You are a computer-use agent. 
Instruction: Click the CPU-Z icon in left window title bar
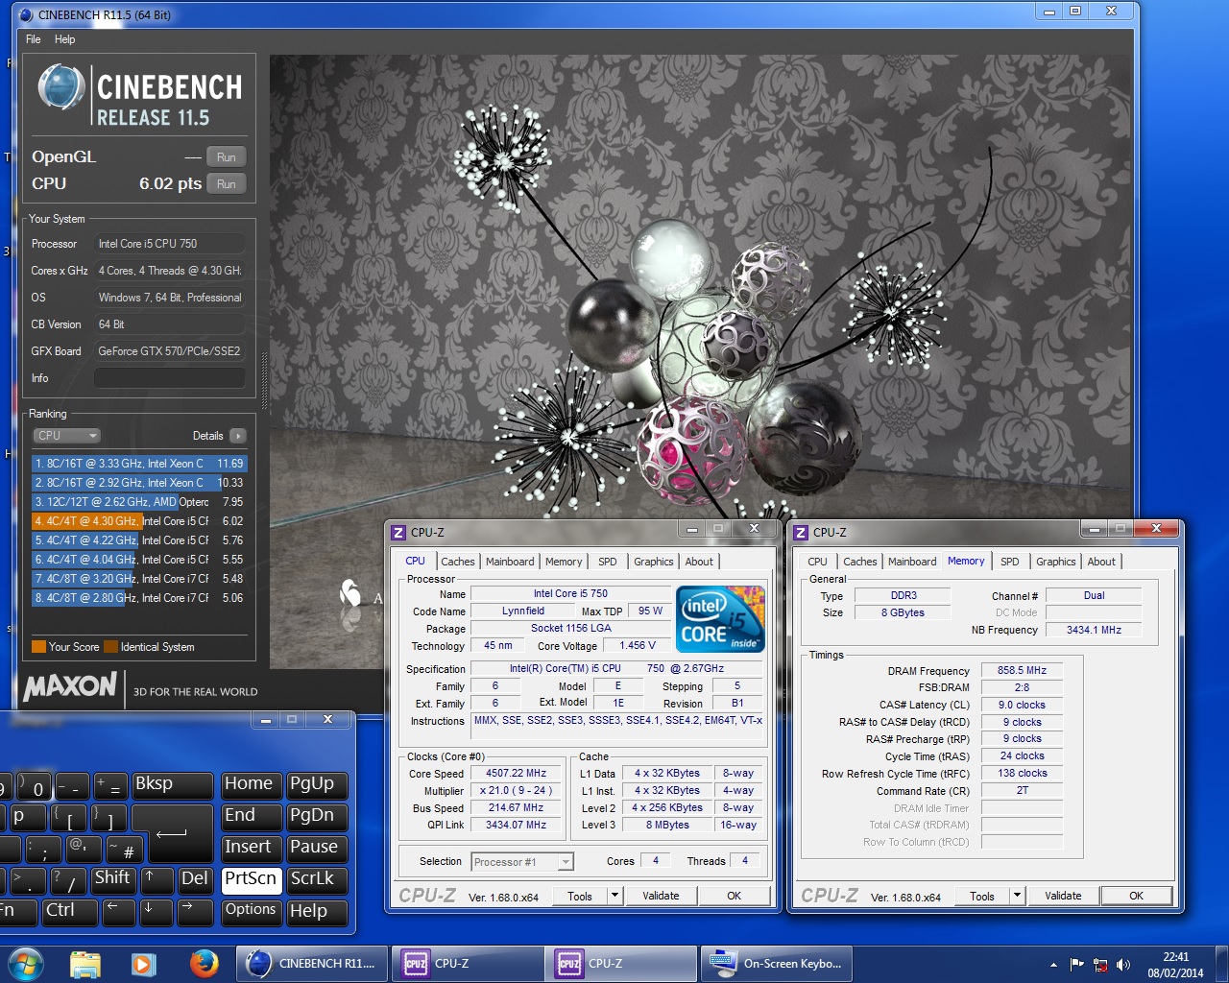click(x=398, y=532)
